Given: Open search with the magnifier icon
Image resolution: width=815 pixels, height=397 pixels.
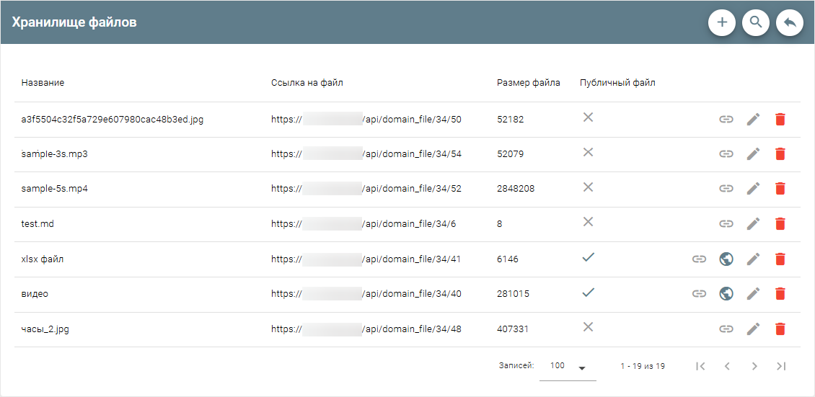Looking at the screenshot, I should coord(756,22).
